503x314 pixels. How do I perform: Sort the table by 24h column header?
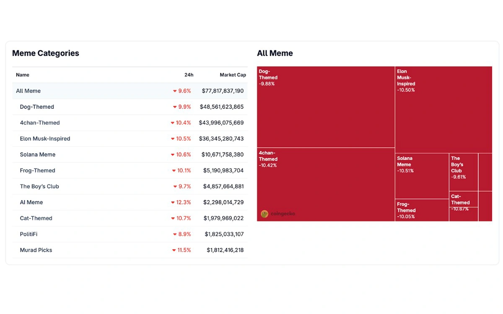click(x=189, y=75)
